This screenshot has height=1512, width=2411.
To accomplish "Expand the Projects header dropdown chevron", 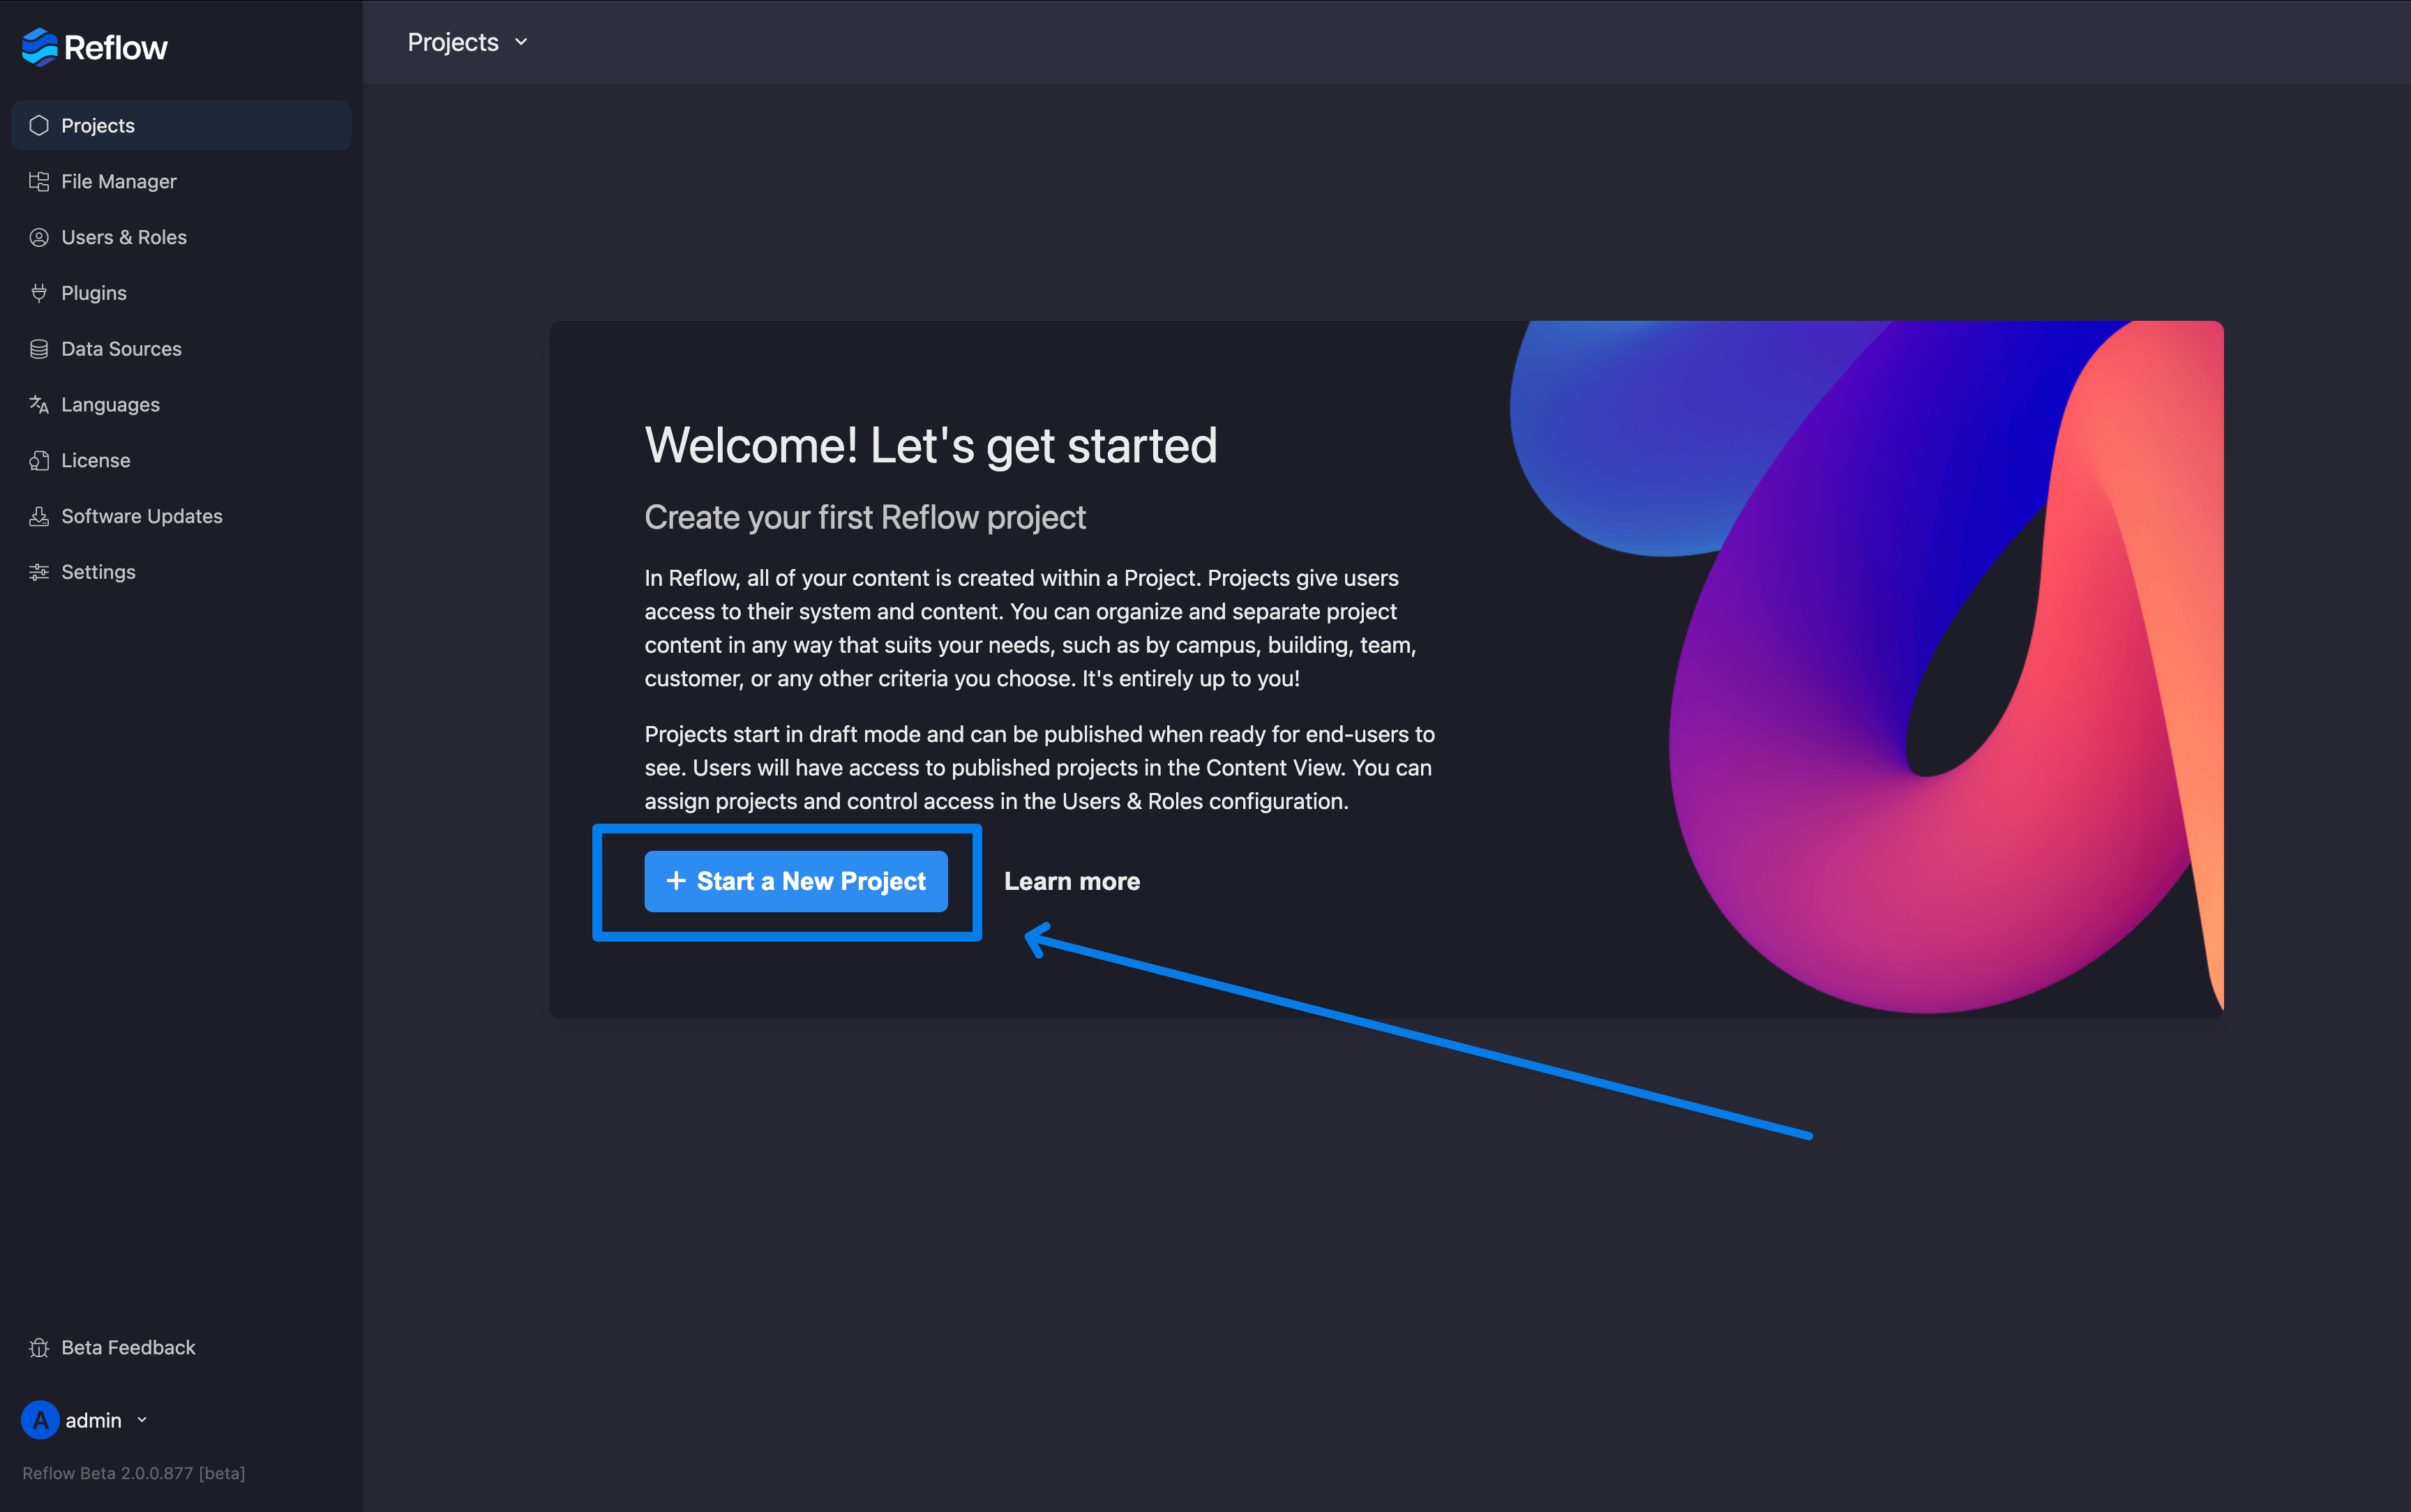I will (521, 42).
